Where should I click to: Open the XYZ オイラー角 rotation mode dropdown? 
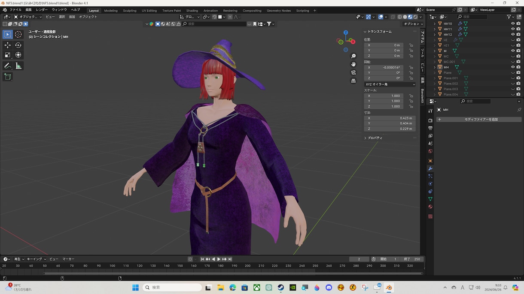click(x=390, y=84)
